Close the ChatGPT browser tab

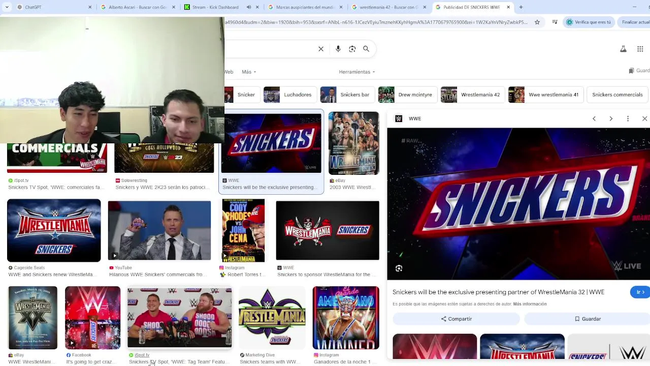click(x=90, y=7)
